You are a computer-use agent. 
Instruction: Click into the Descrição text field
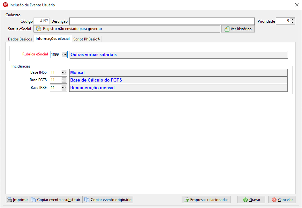coord(162,21)
